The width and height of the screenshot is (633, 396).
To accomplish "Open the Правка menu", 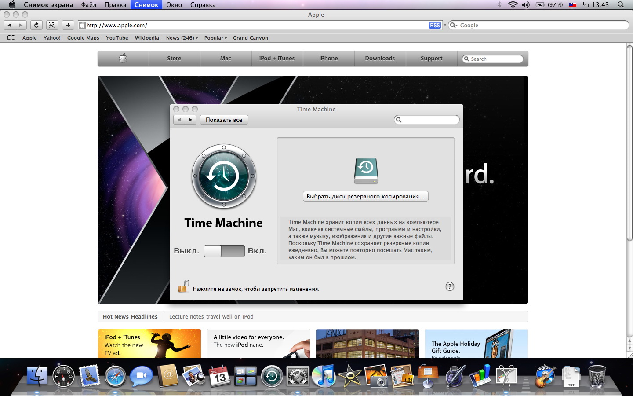I will pos(116,5).
